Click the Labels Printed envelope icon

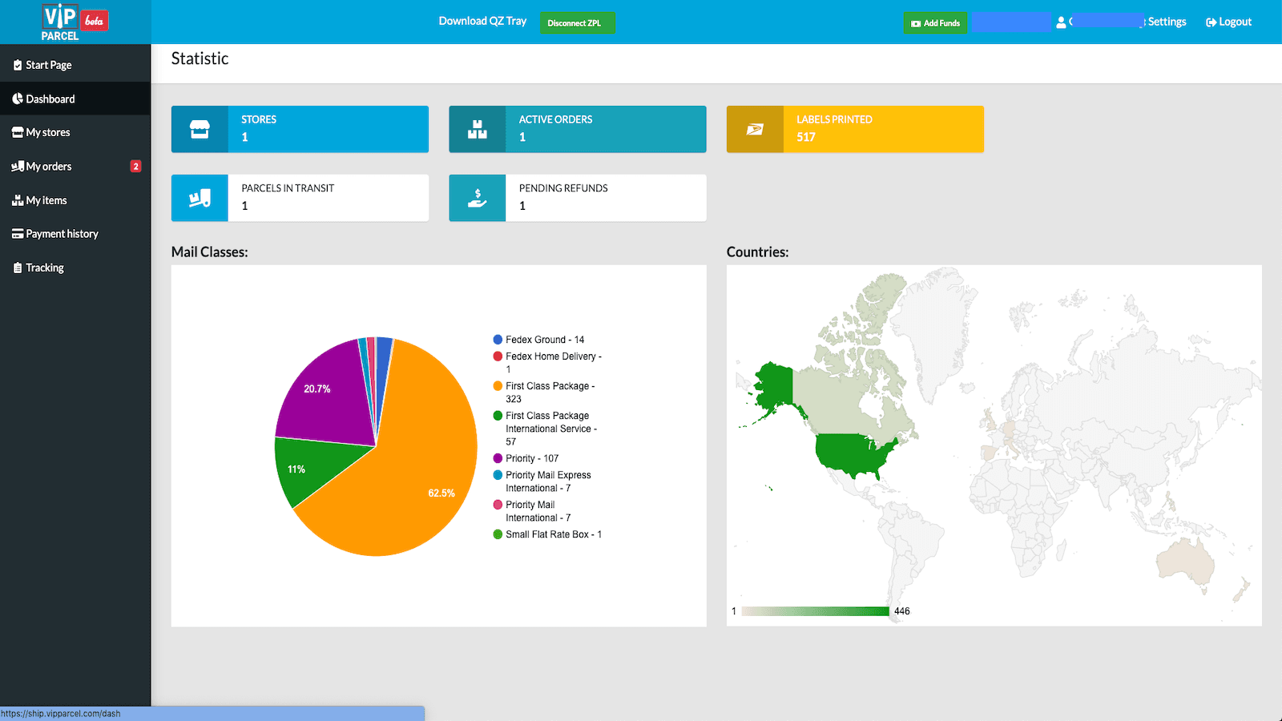(x=755, y=129)
